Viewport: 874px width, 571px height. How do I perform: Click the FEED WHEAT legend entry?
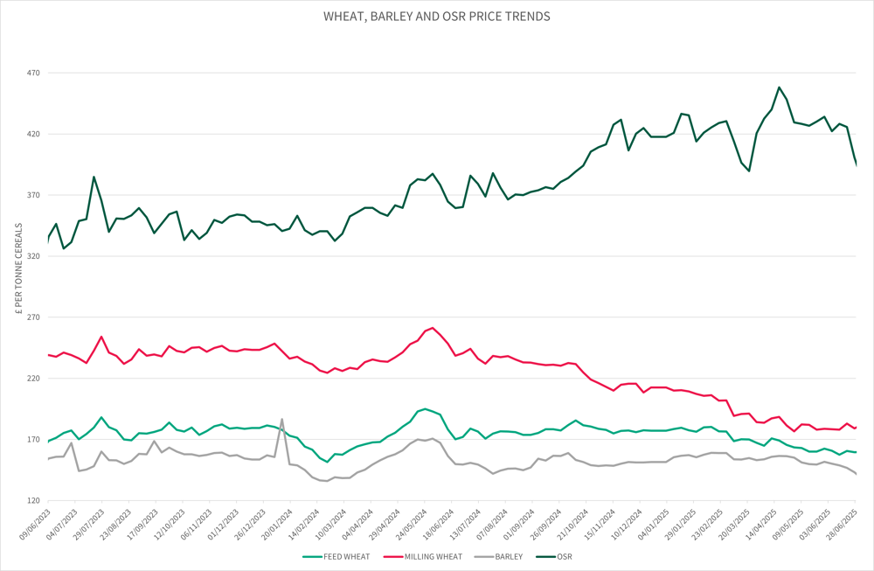(x=349, y=555)
